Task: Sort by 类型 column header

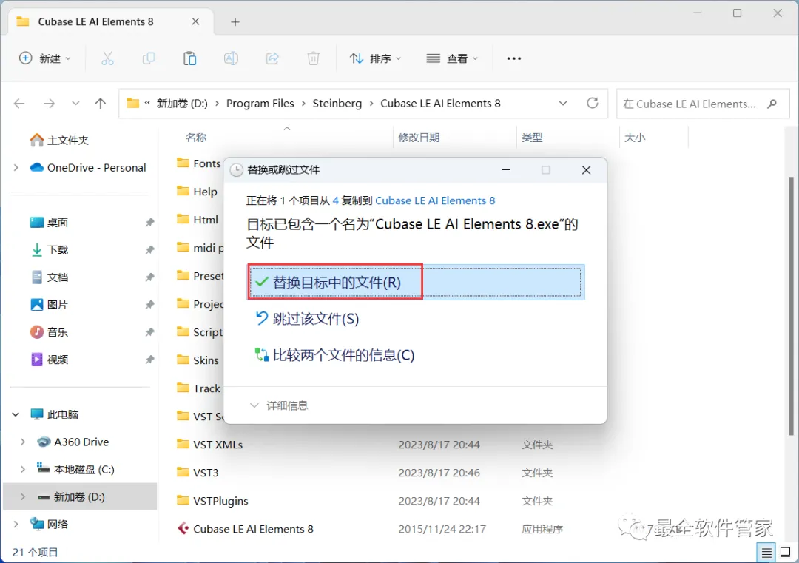Action: tap(532, 138)
